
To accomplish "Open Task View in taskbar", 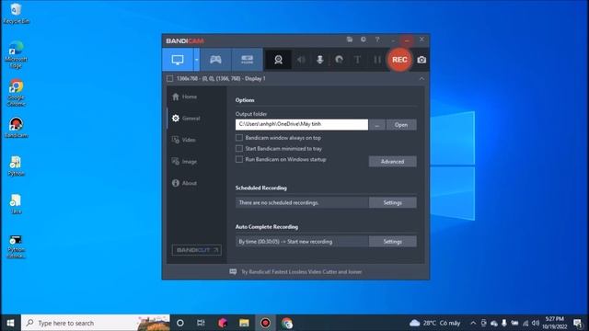I will (201, 323).
